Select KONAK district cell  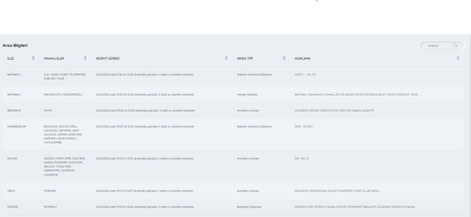tap(12, 158)
